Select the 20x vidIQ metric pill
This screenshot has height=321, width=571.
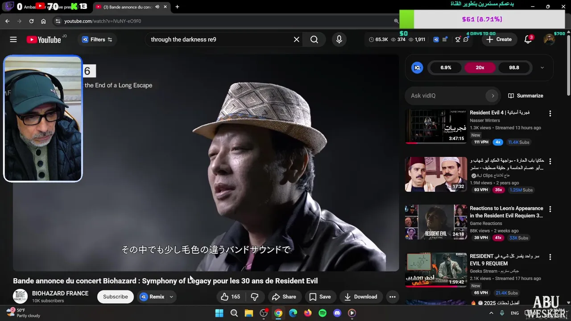480,68
